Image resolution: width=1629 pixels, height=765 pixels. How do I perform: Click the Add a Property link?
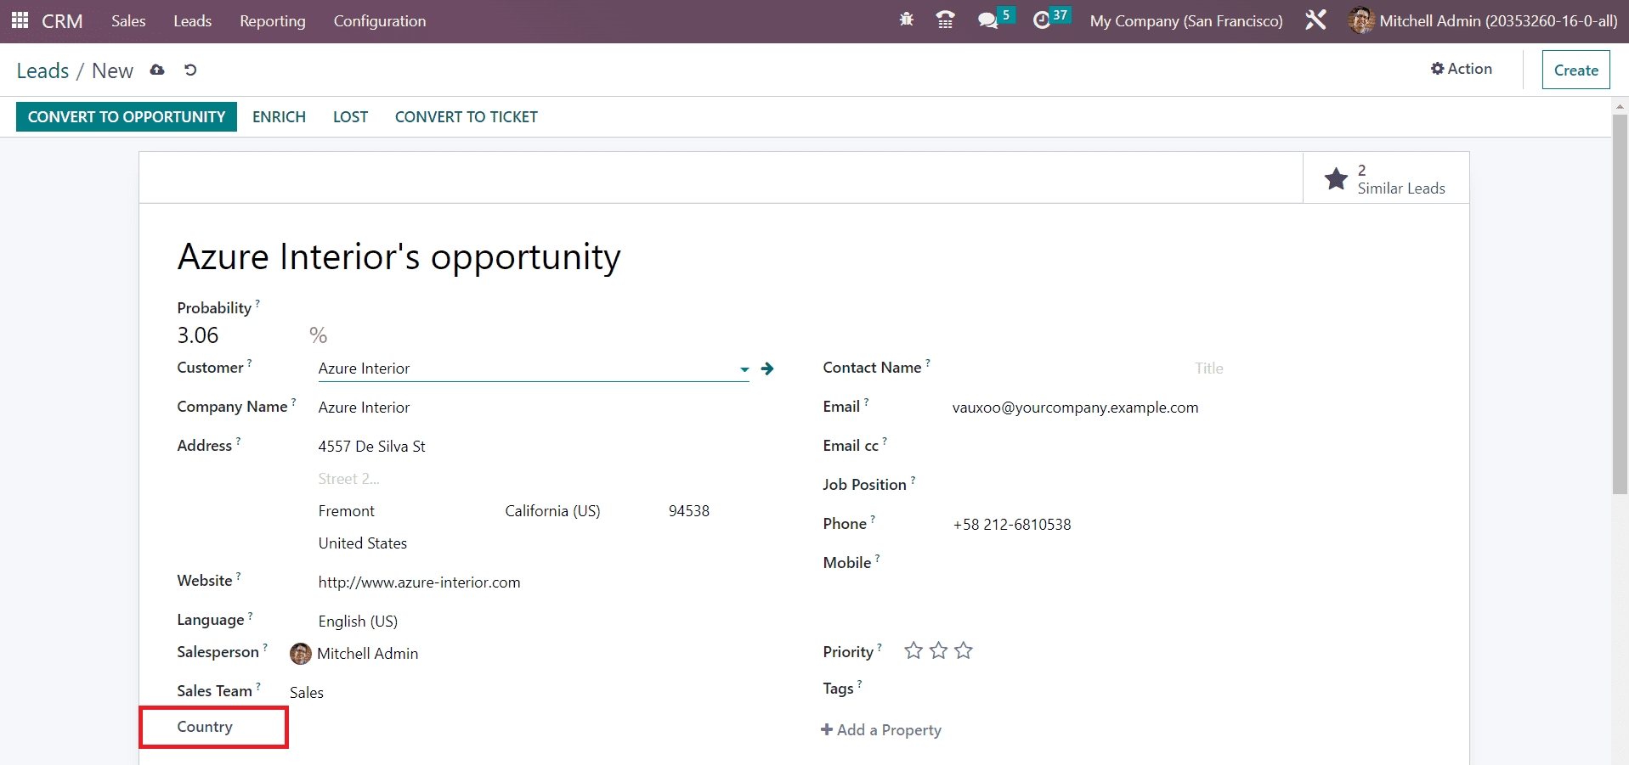pos(881,730)
